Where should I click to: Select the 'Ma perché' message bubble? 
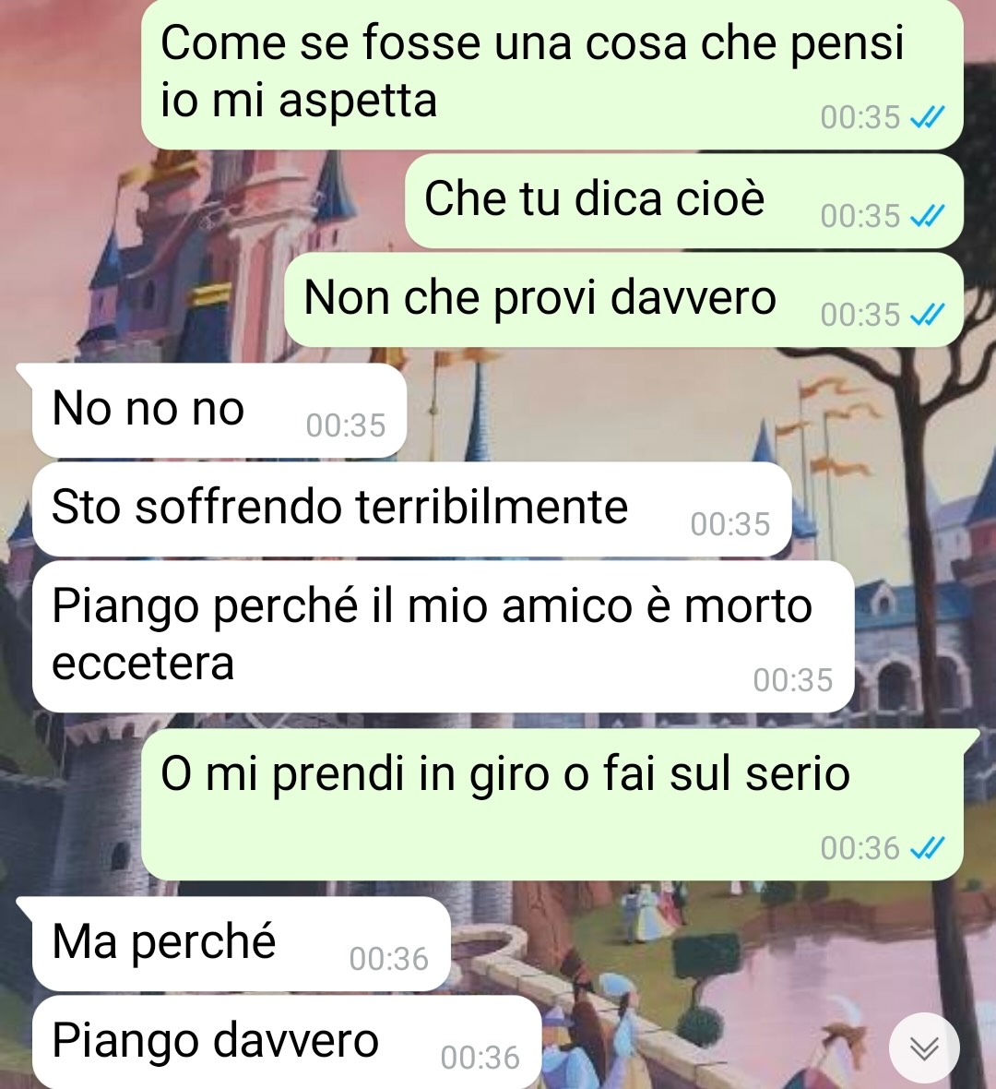[241, 944]
